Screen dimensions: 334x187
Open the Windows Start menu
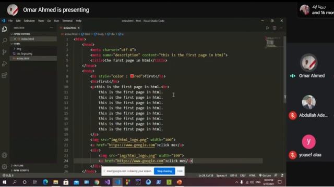point(4,182)
